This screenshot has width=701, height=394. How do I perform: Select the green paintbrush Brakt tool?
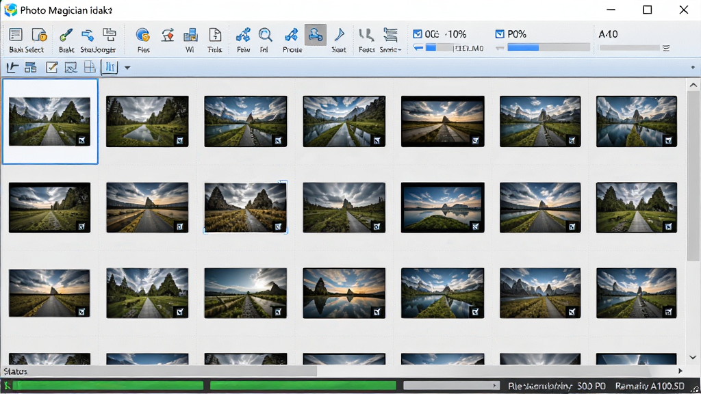(66, 36)
